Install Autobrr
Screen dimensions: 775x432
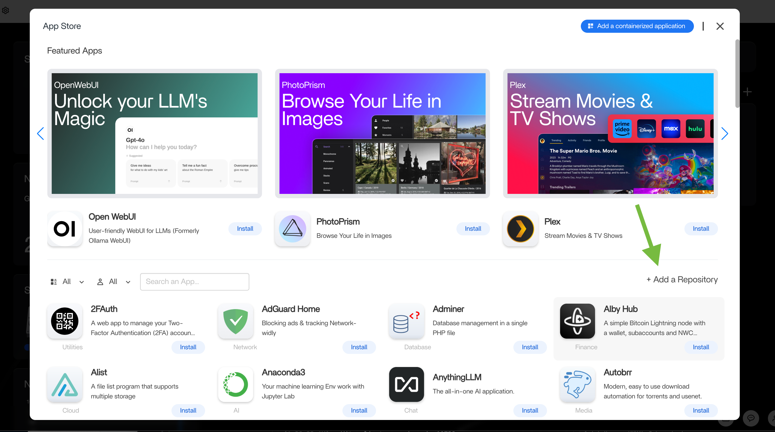tap(701, 410)
